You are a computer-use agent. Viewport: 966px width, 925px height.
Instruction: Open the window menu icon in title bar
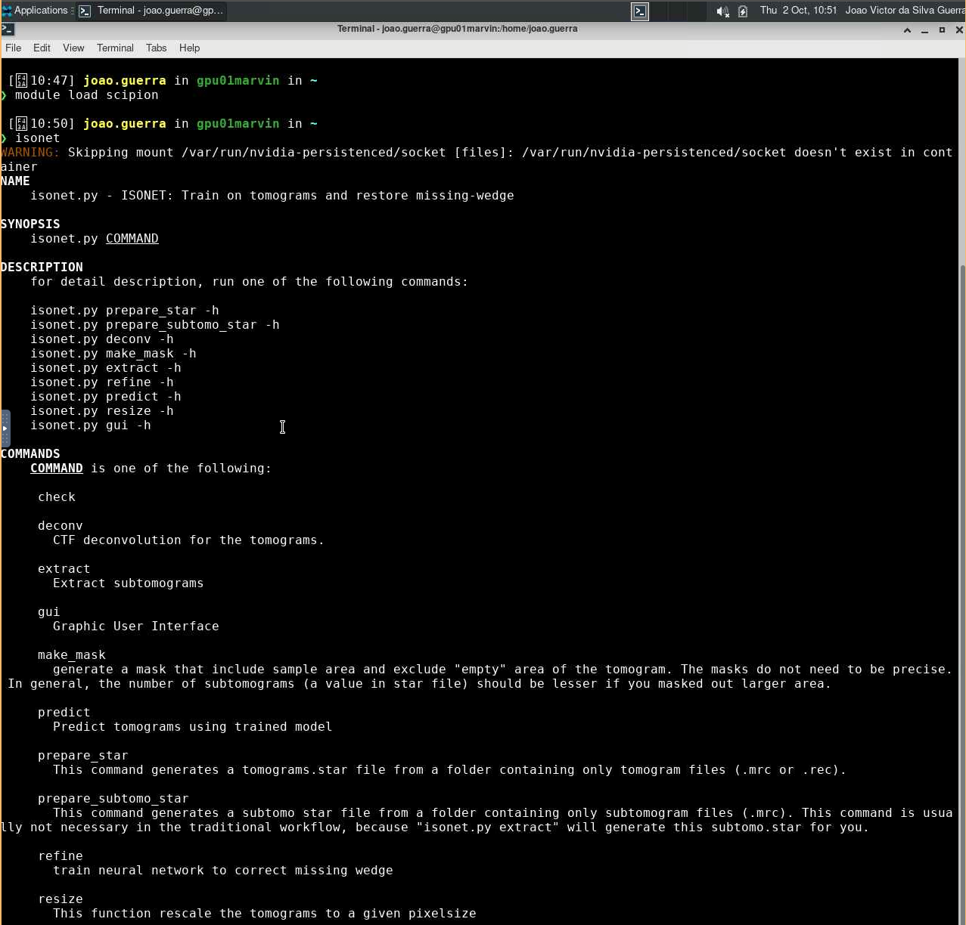tap(8, 29)
